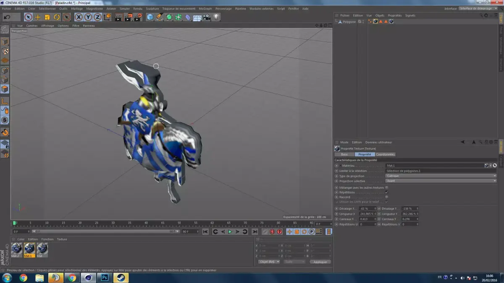Image resolution: width=504 pixels, height=283 pixels.
Task: Switch the coordinate system icon
Action: 107,17
